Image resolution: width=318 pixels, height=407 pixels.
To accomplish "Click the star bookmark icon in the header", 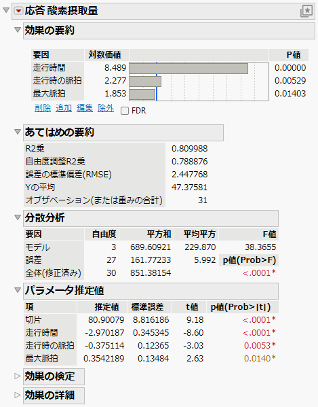I will coord(306,11).
